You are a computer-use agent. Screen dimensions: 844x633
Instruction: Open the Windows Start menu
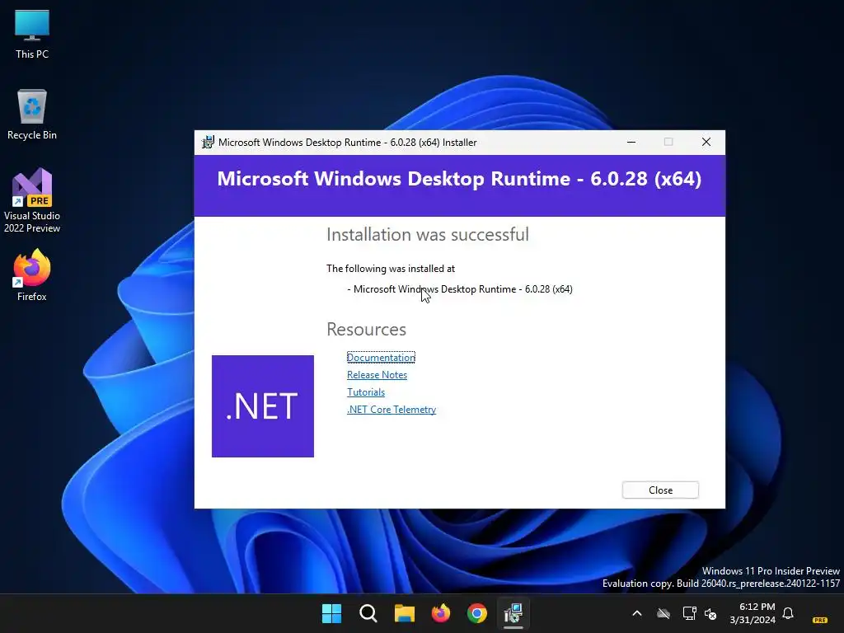[331, 613]
